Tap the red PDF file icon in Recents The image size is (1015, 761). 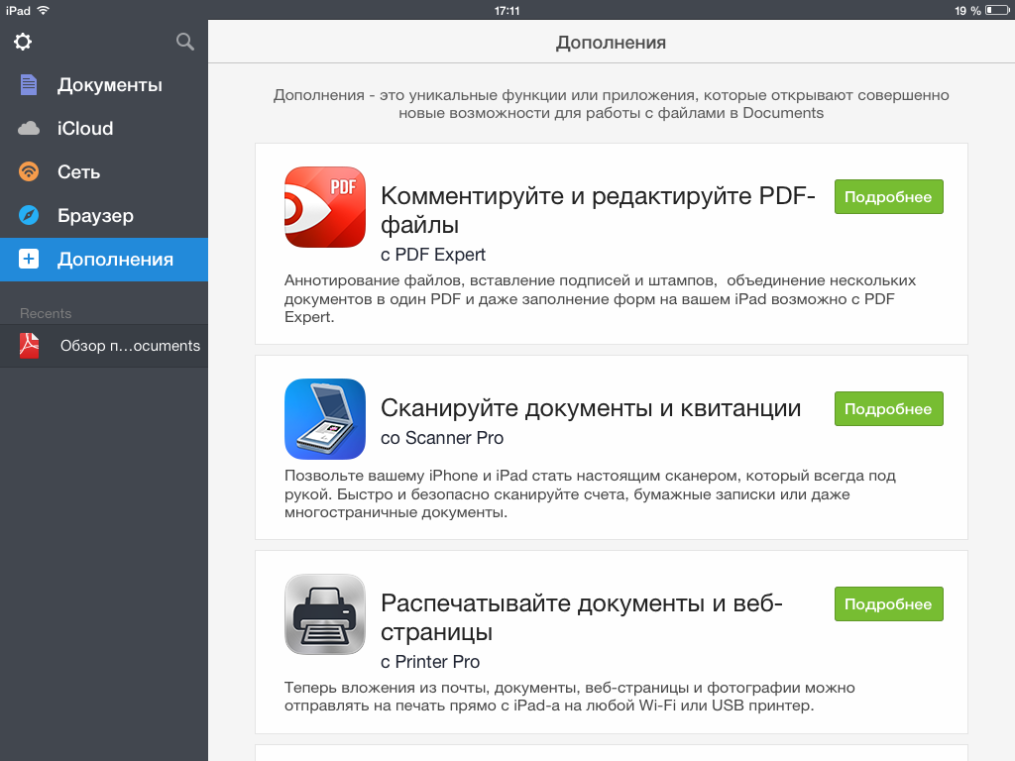pyautogui.click(x=30, y=346)
